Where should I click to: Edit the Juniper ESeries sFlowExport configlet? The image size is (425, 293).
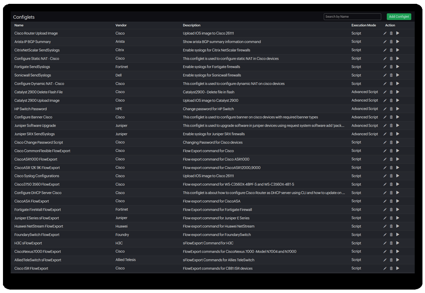[385, 218]
